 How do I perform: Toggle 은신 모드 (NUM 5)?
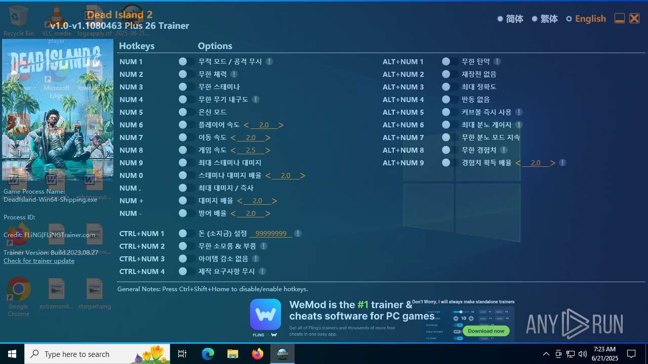point(186,112)
